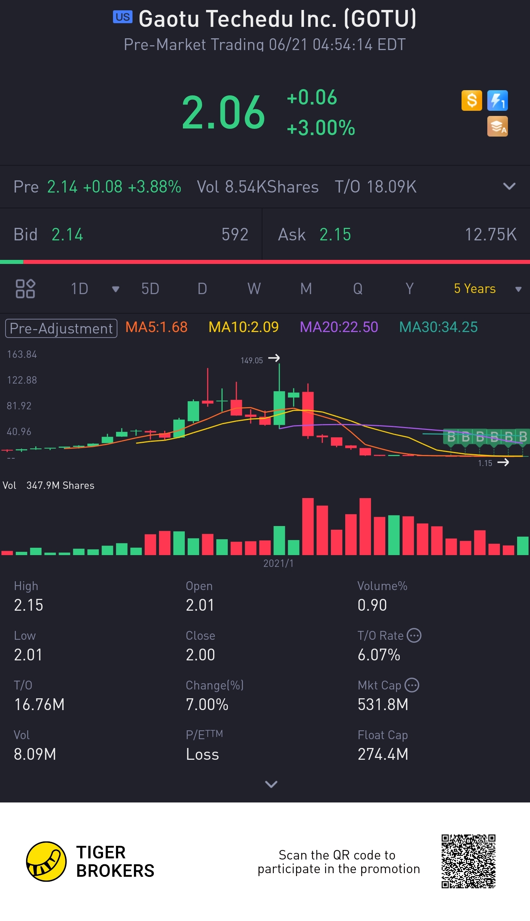Tap the 163.84 price axis label
530x921 pixels.
click(x=22, y=354)
